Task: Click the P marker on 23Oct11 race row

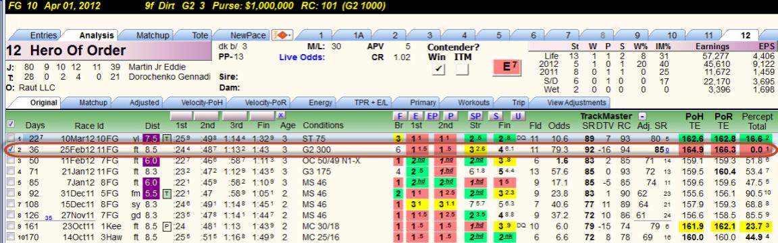Action: click(x=166, y=226)
